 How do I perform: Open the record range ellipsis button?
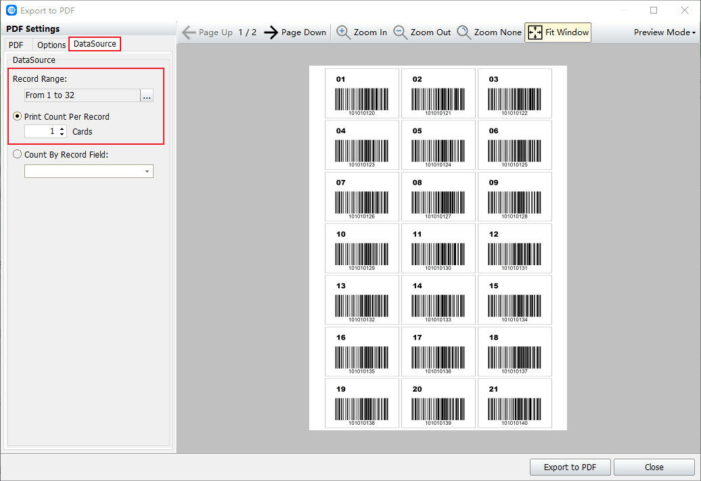click(x=147, y=95)
